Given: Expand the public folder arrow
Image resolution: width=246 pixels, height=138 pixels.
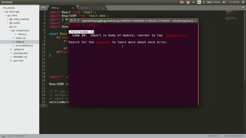Looking at the screenshot, I should [x=8, y=23].
